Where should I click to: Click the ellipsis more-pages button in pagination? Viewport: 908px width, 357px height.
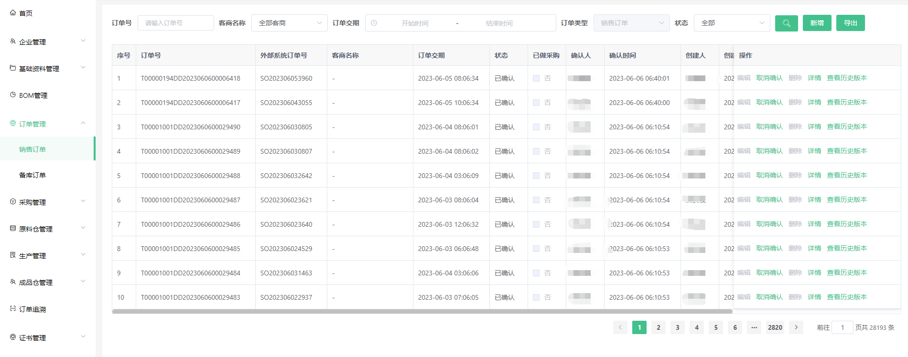754,327
